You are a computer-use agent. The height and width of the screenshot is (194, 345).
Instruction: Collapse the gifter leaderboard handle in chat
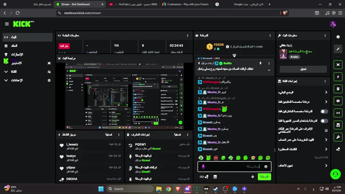[x=234, y=56]
